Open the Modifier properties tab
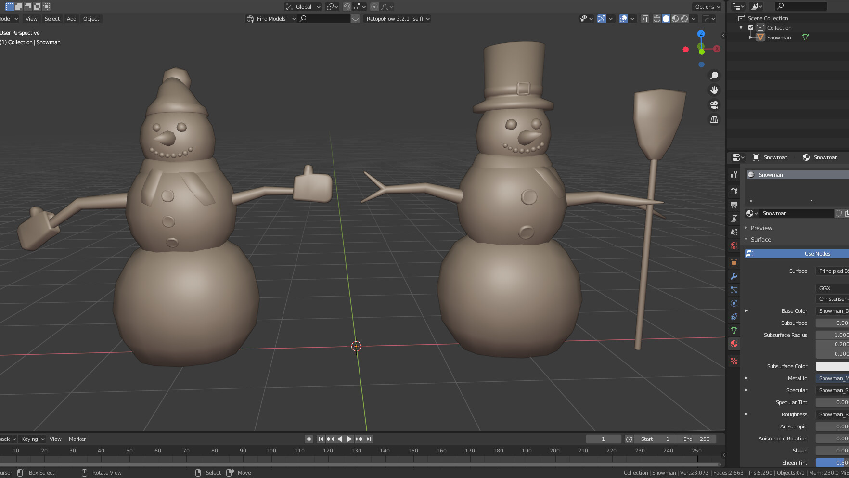 733,276
